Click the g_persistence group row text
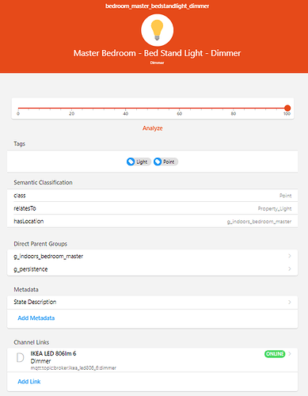The width and height of the screenshot is (308, 396). pos(31,269)
